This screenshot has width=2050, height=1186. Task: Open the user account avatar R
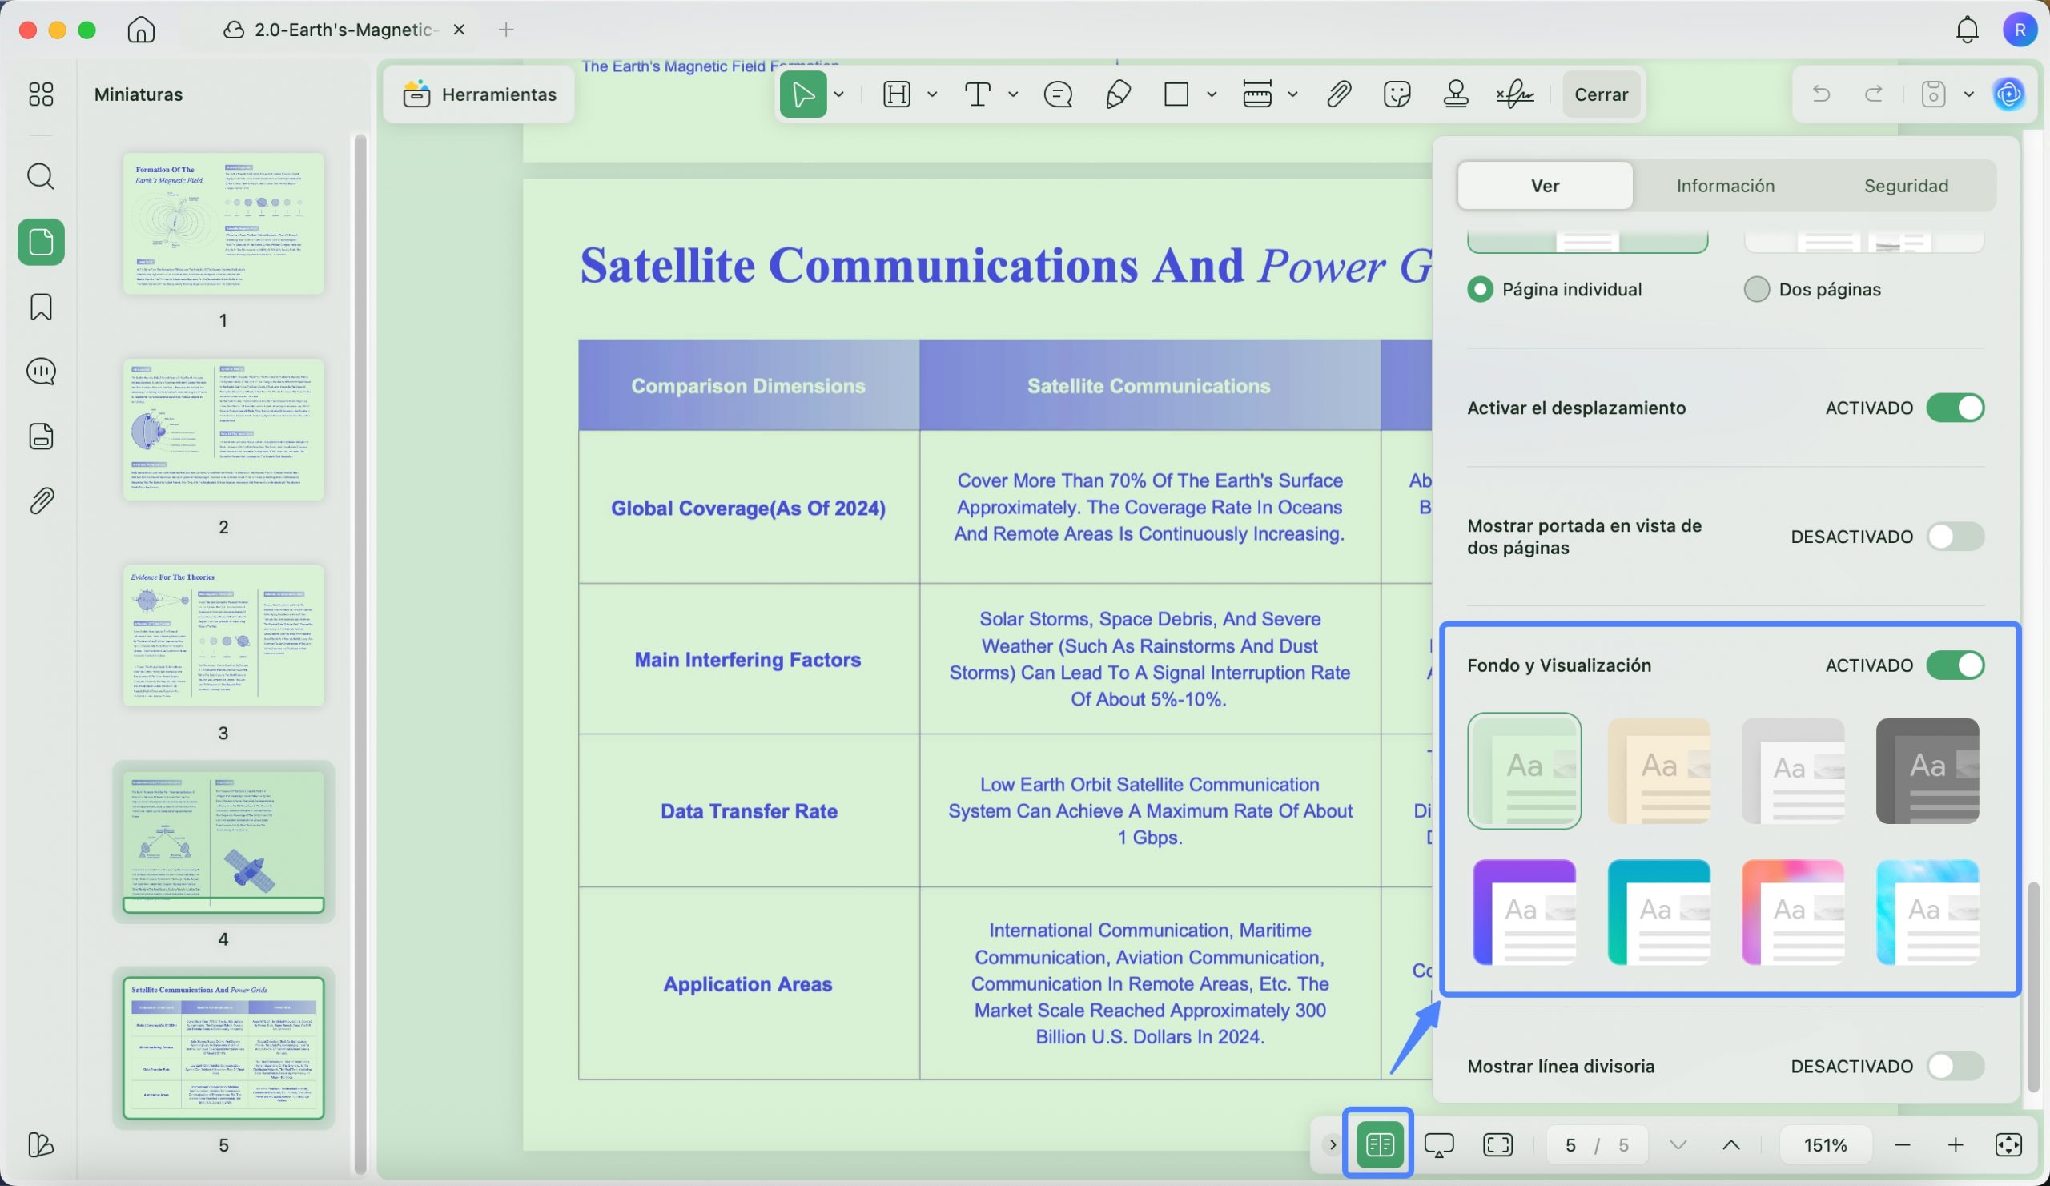pos(2019,30)
